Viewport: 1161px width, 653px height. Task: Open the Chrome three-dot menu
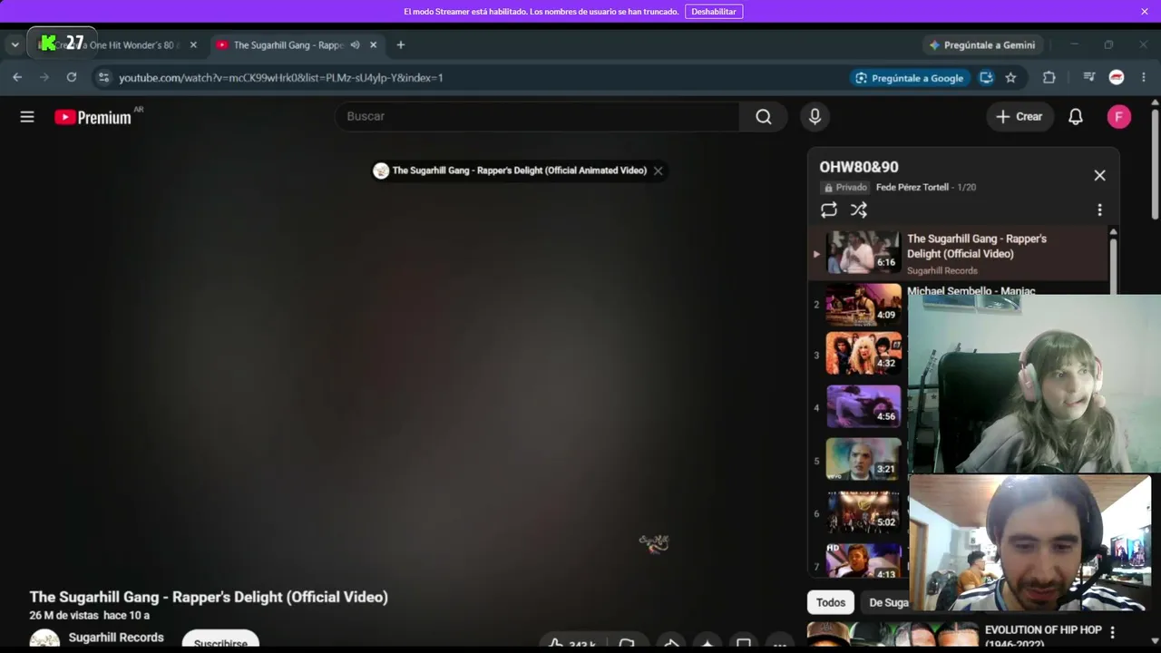tap(1144, 77)
